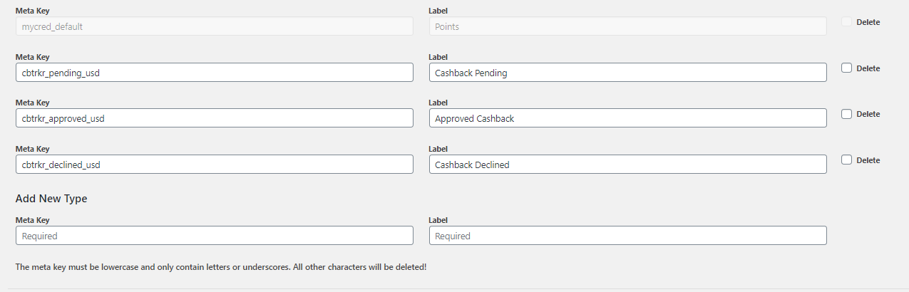Click the Delete text beside Cashback Declined
This screenshot has height=292, width=909.
(x=868, y=160)
